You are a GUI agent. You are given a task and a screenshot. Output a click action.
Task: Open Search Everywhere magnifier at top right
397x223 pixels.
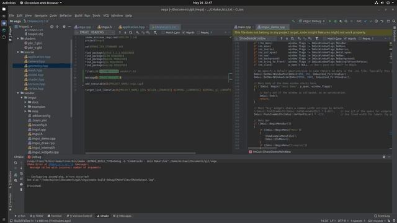point(394,21)
